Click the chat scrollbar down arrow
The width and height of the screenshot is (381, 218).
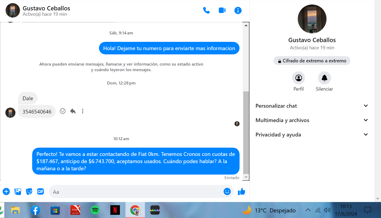[246, 177]
